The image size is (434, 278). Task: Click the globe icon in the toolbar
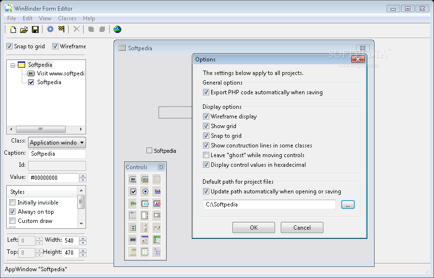117,29
